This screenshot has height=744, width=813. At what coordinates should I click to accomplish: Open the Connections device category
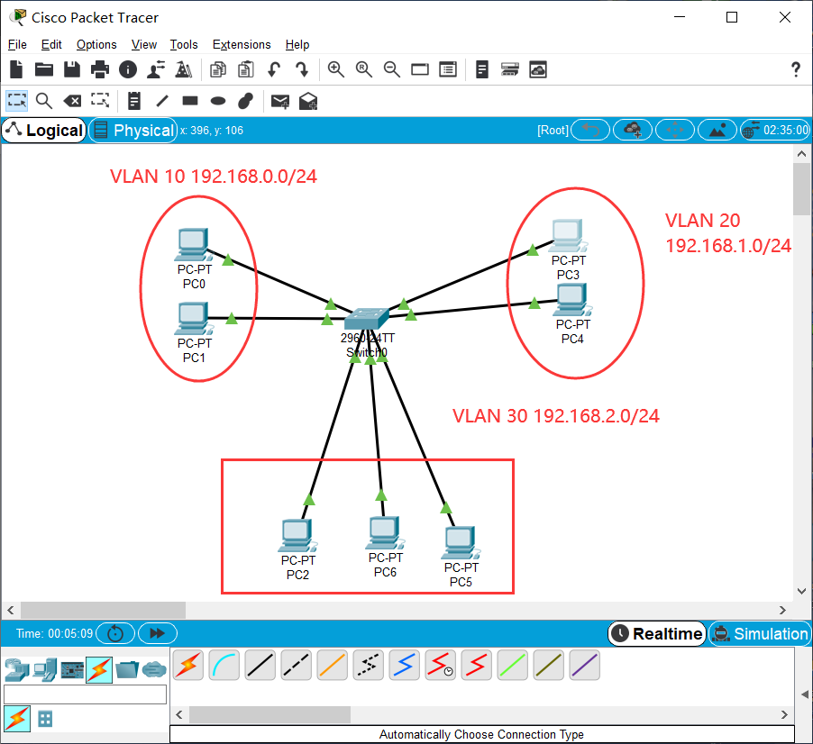tap(99, 669)
